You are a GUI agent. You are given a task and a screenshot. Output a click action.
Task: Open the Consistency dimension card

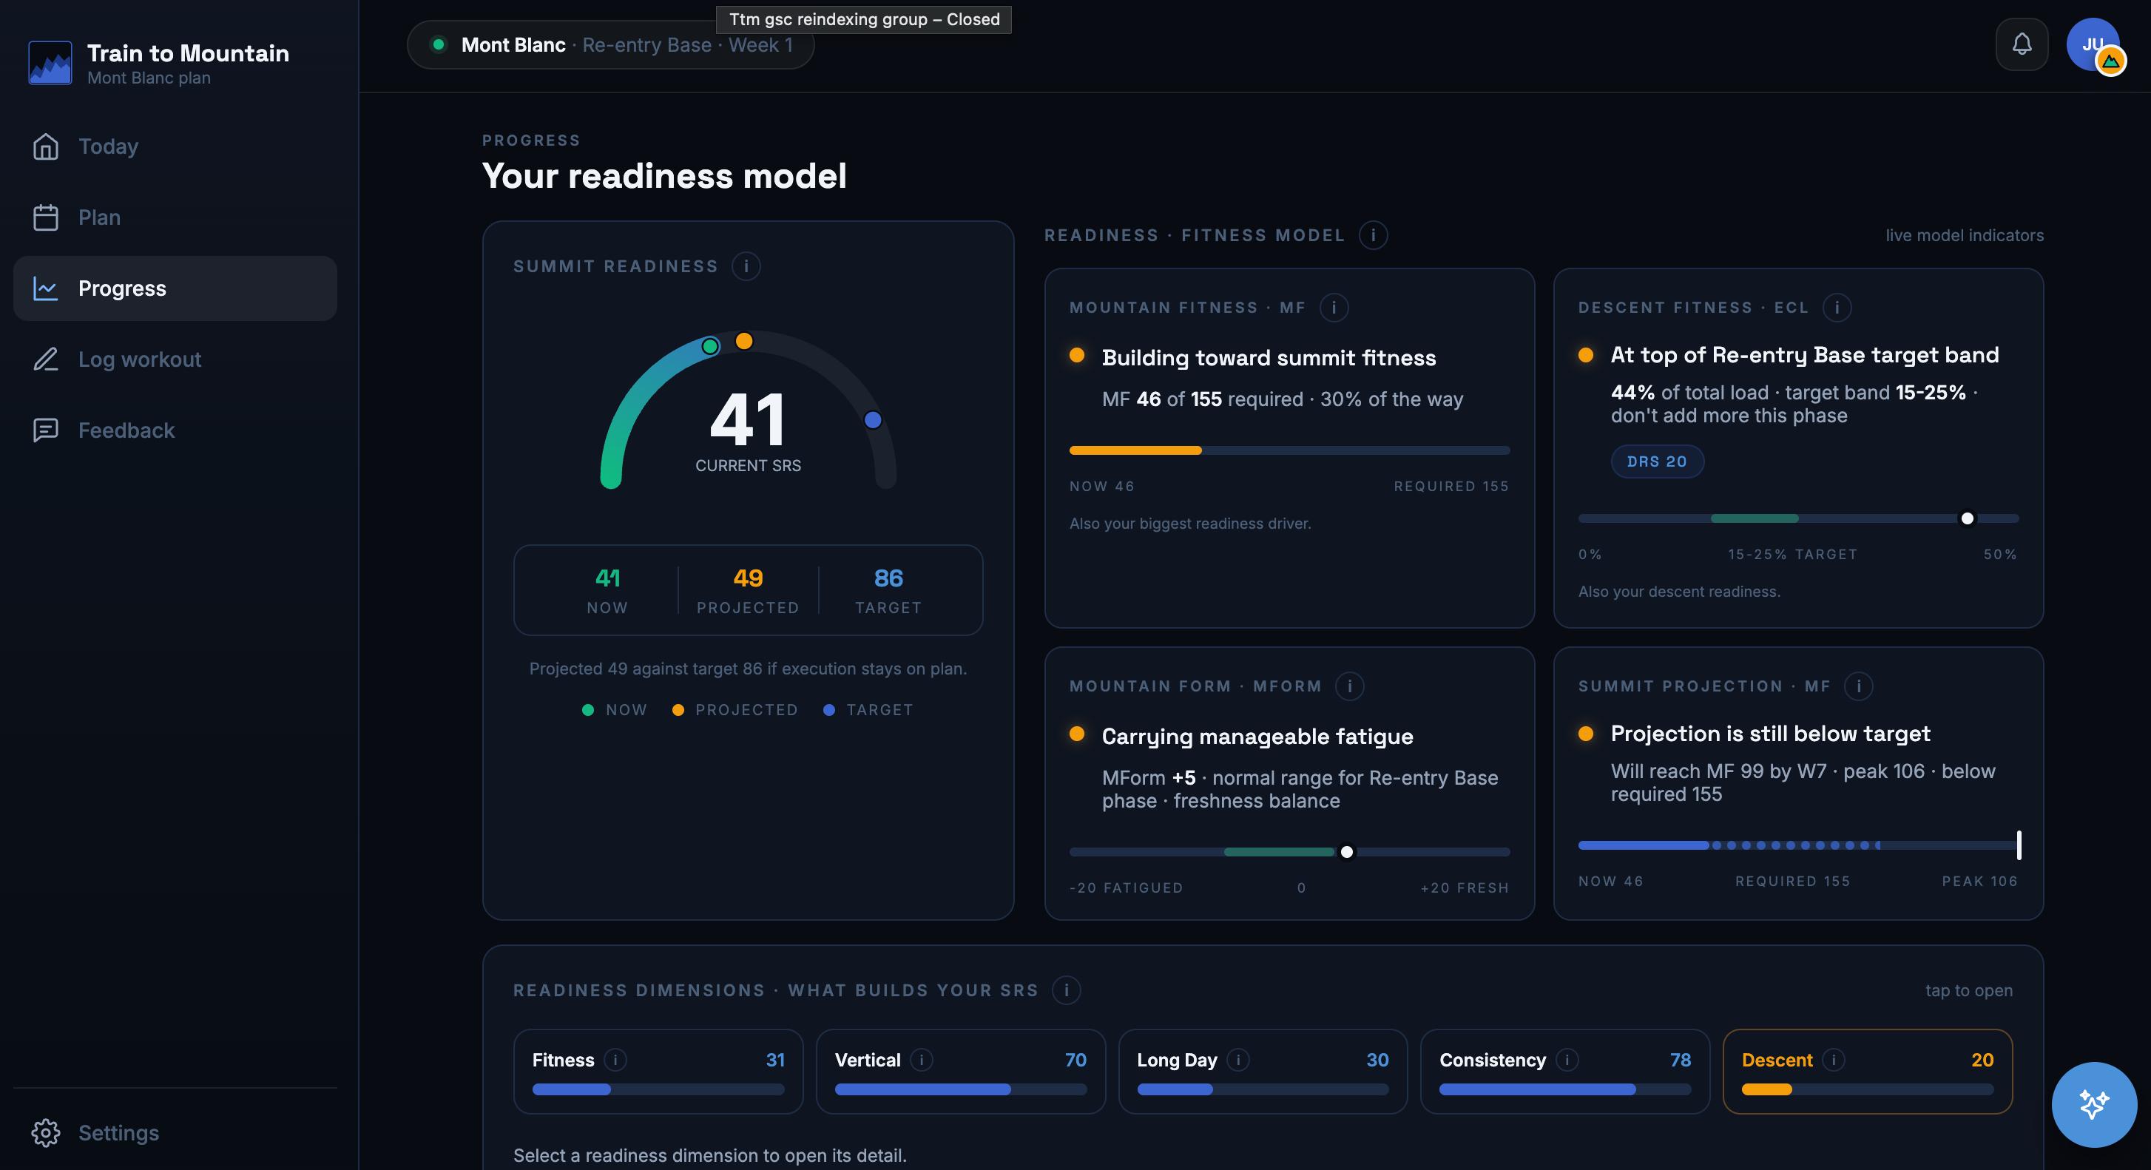pos(1565,1072)
